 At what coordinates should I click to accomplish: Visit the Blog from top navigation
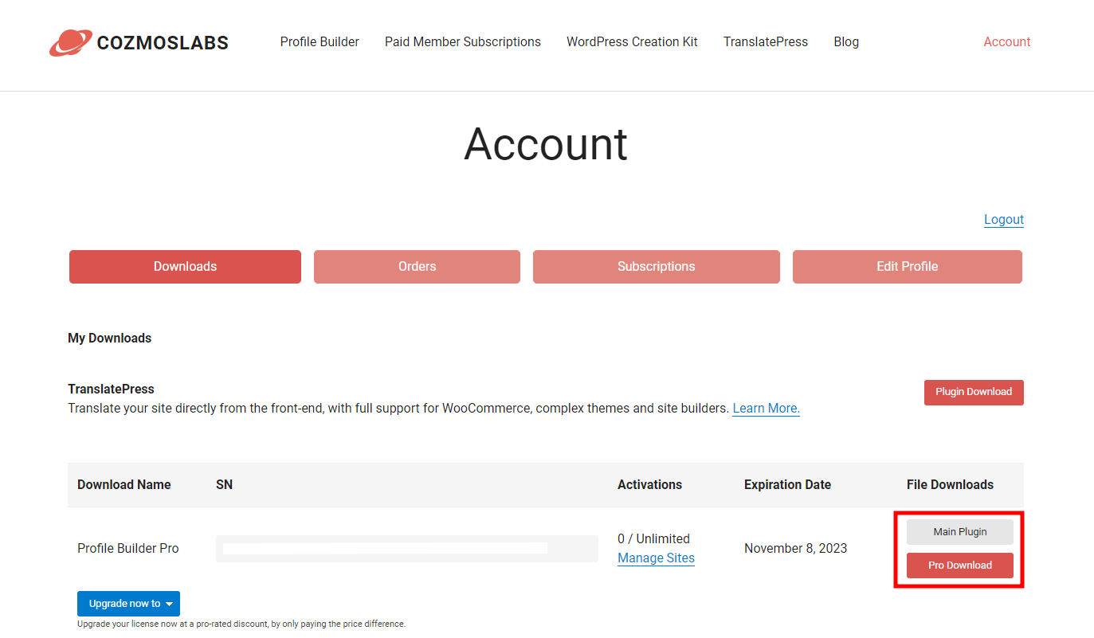click(x=846, y=41)
